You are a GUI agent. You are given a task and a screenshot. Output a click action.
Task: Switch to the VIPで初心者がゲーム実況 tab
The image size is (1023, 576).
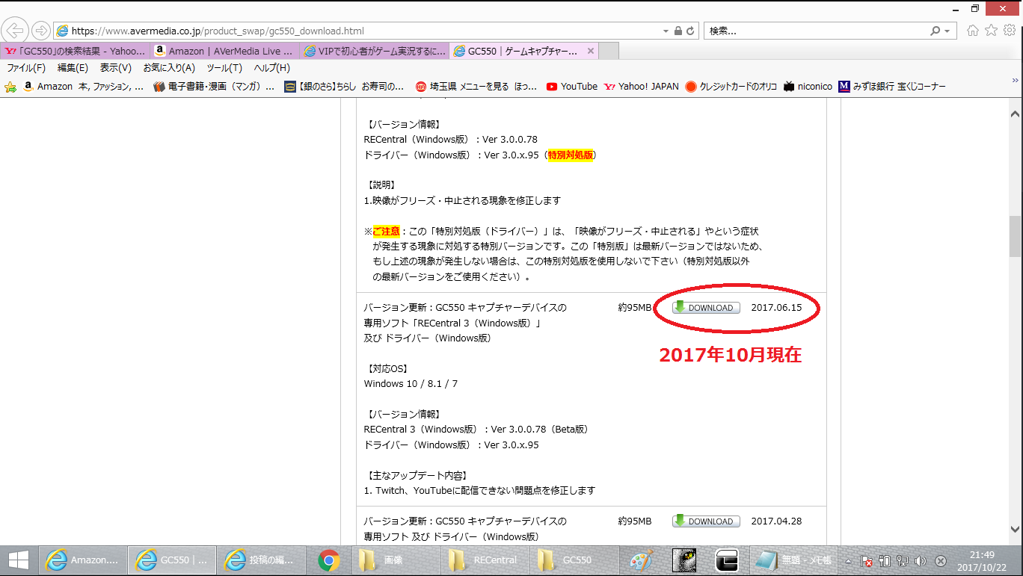tap(375, 52)
